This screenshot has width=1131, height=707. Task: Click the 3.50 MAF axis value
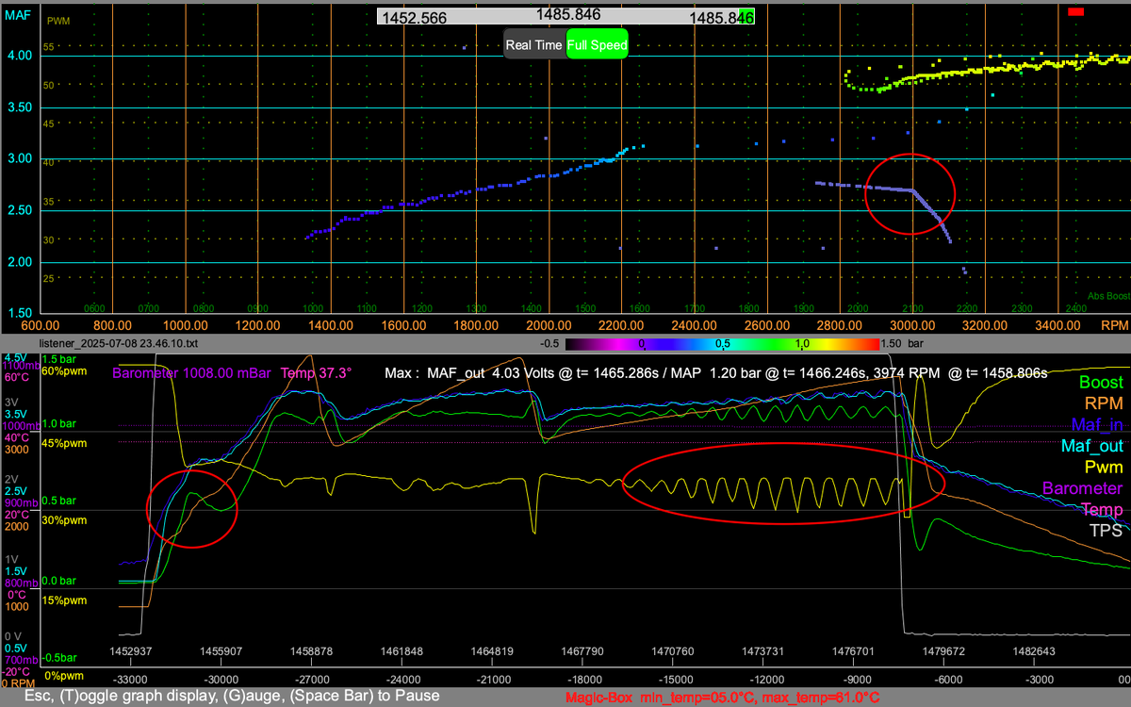(x=18, y=107)
